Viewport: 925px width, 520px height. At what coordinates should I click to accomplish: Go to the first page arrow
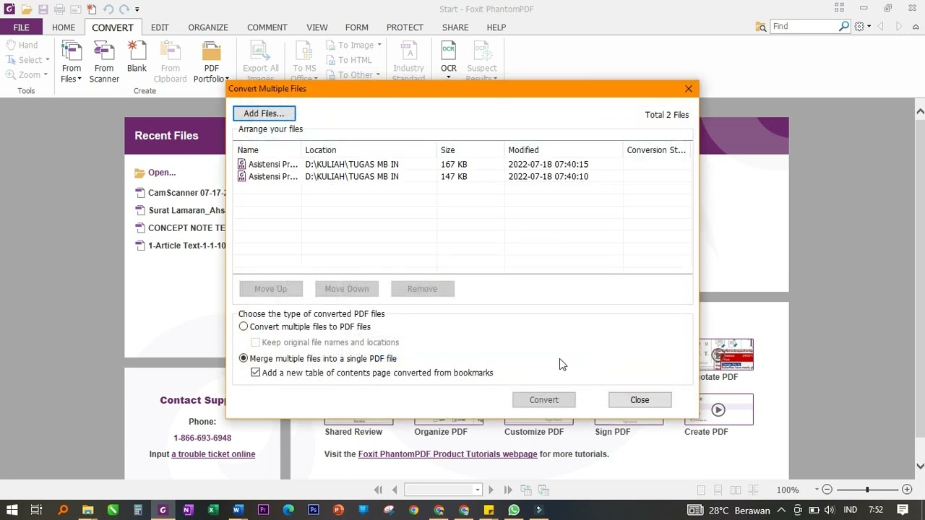tap(378, 490)
